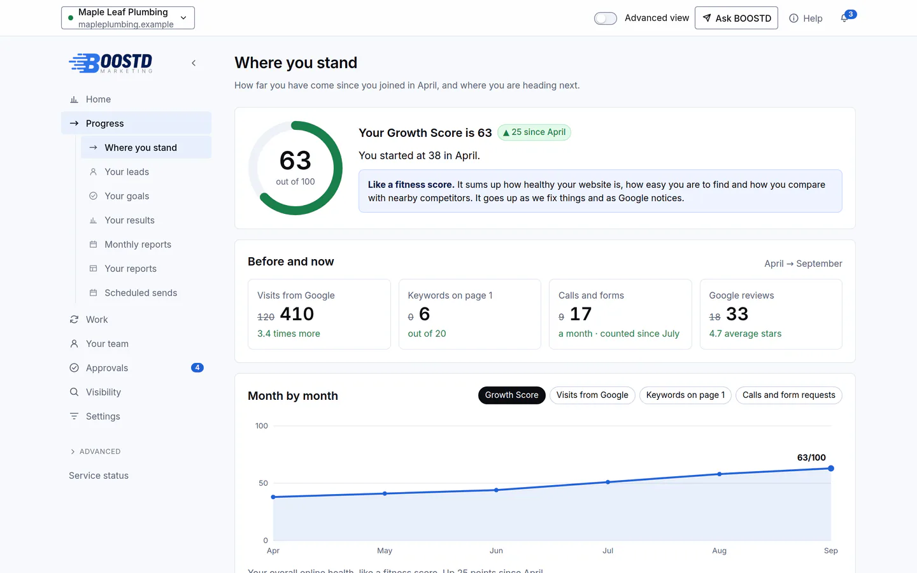Click the Apr data point on chart
Viewport: 917px width, 573px height.
click(273, 497)
